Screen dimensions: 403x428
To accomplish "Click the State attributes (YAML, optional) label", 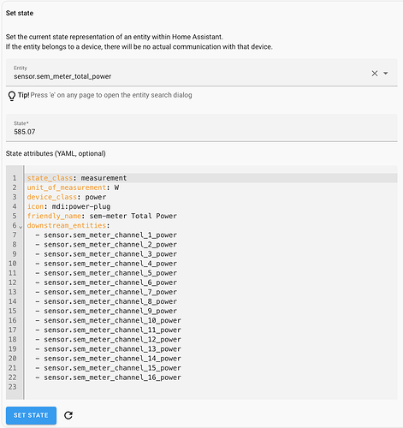I will [56, 153].
